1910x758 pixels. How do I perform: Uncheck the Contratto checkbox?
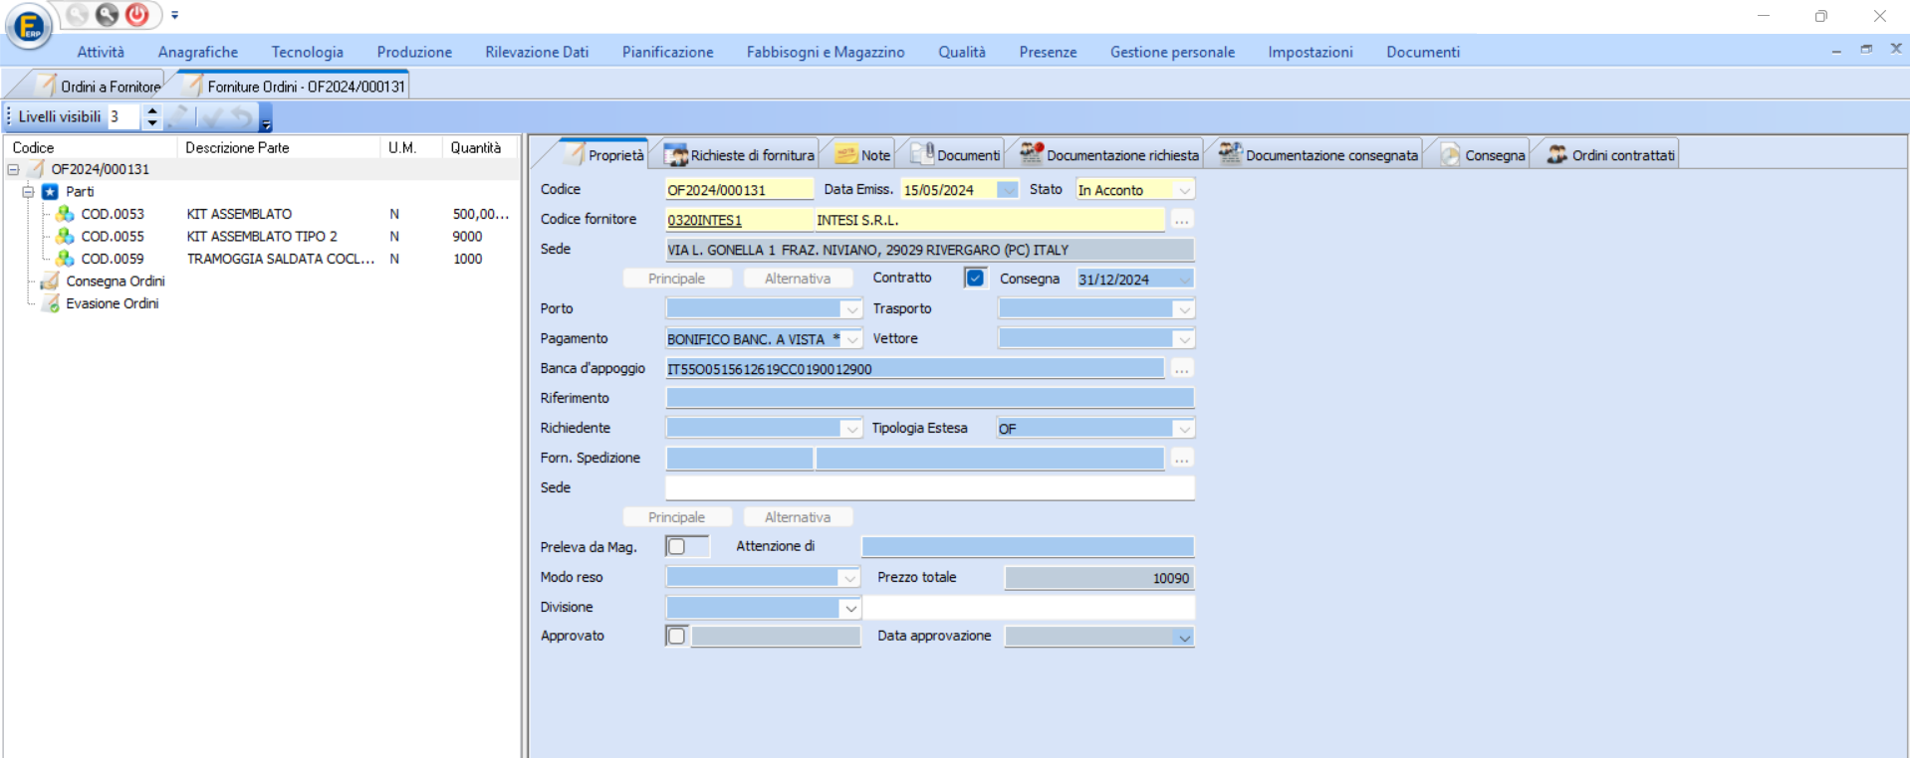[x=975, y=279]
